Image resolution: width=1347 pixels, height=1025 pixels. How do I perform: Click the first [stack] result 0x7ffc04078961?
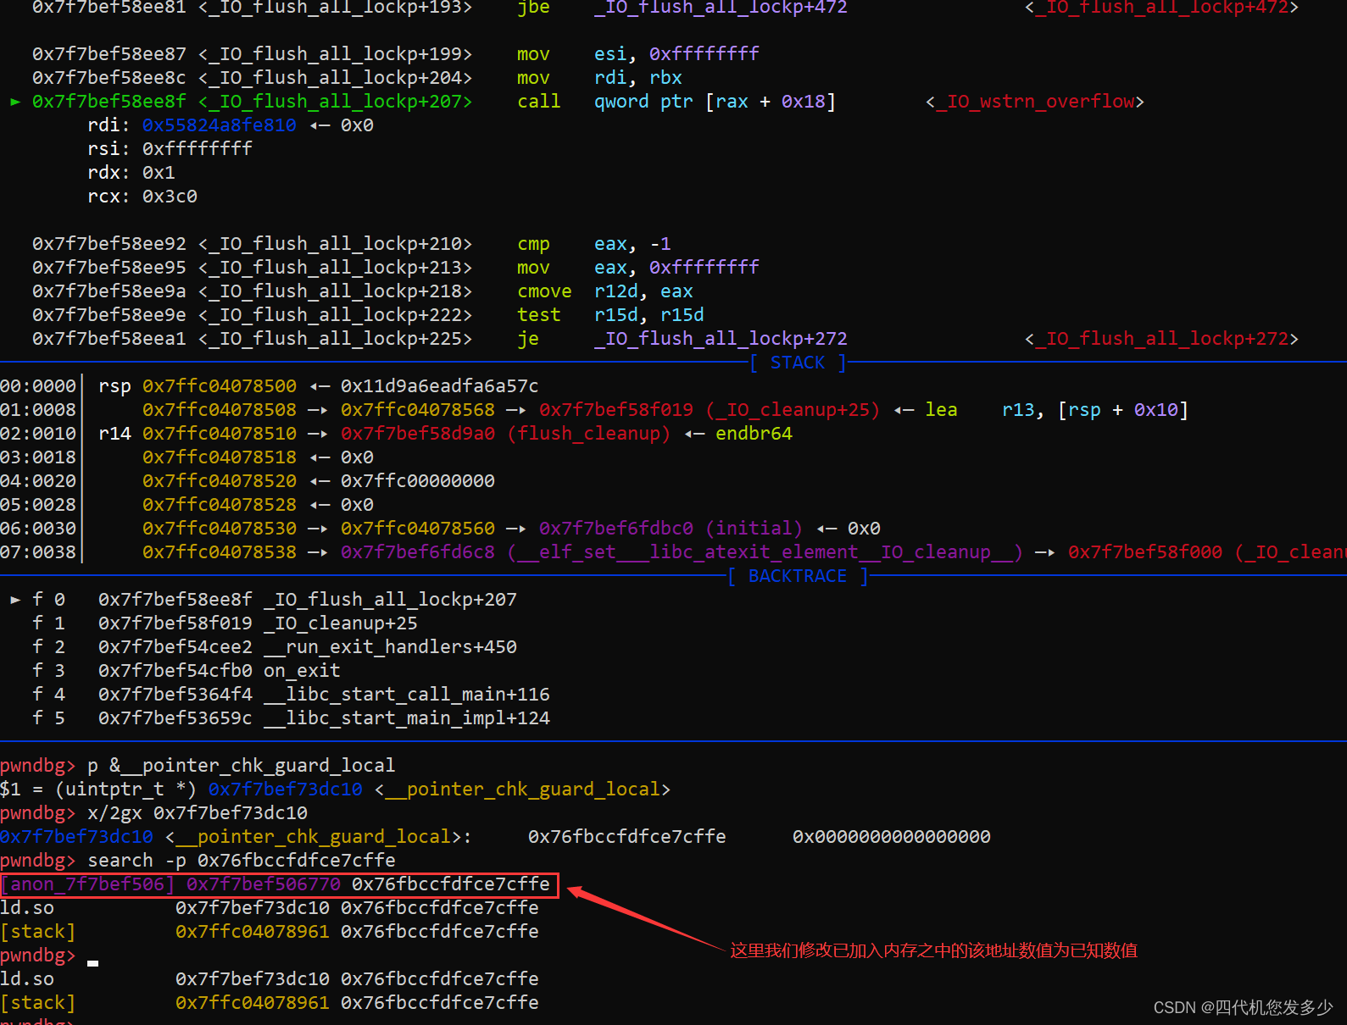(x=253, y=932)
